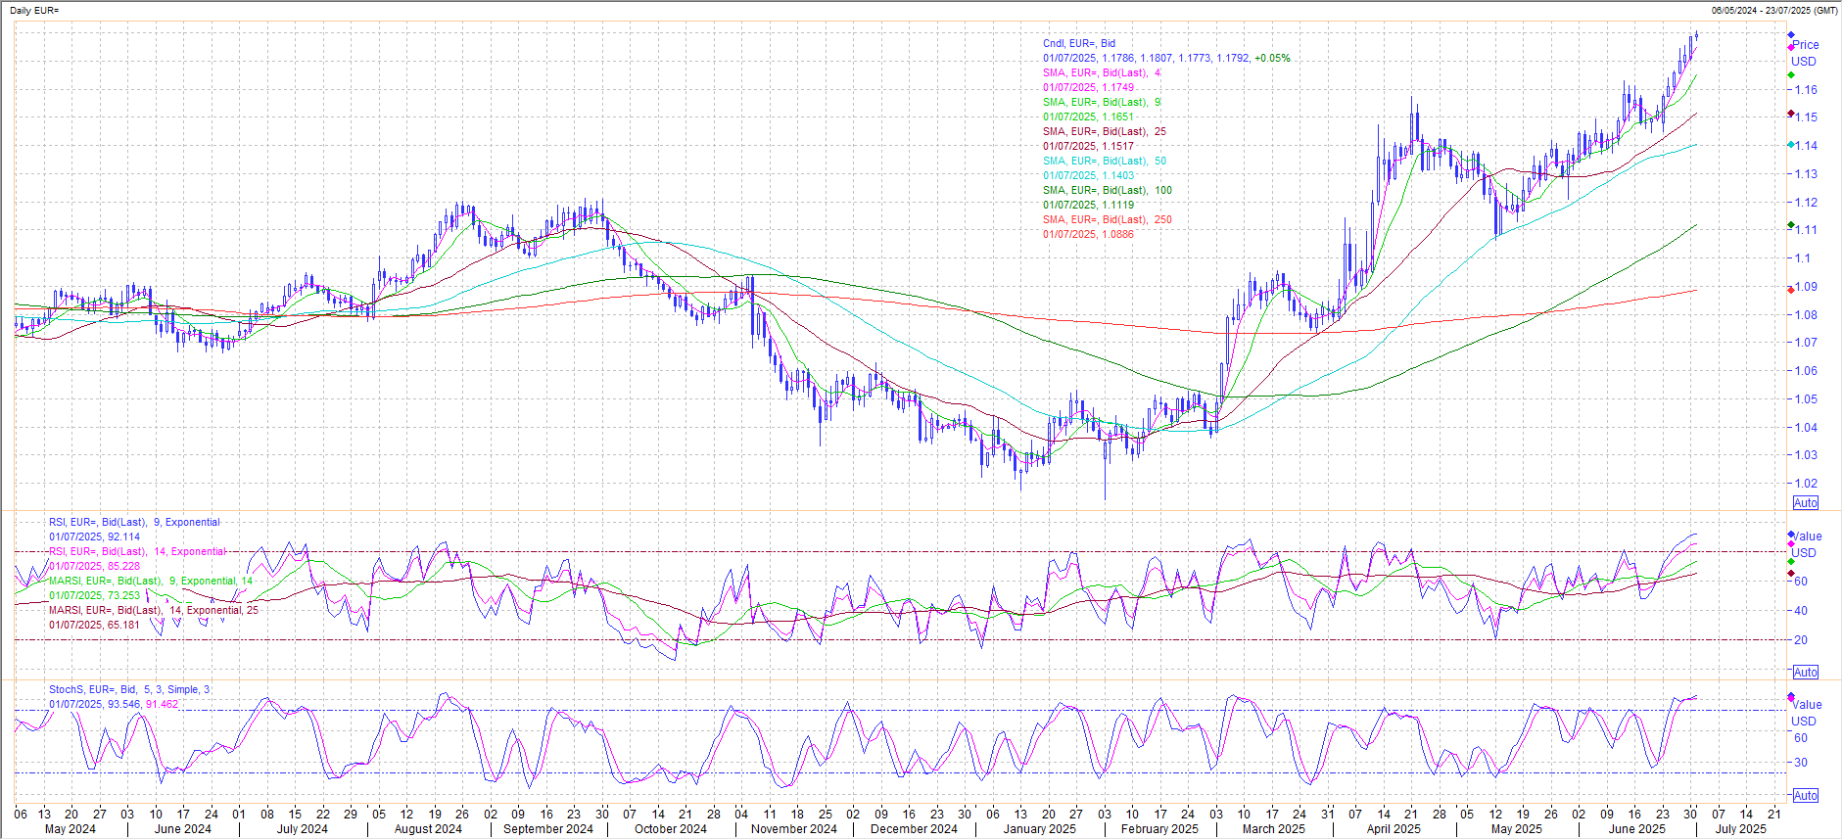Click the Auto scale button of the price pane
This screenshot has width=1843, height=840.
[1806, 503]
